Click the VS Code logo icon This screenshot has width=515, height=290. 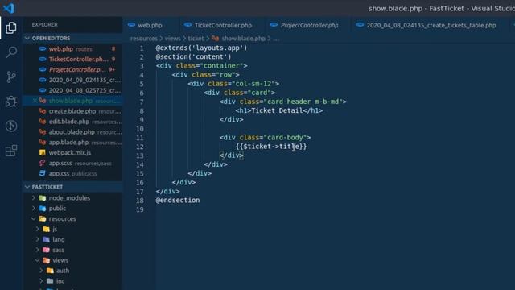(x=9, y=8)
